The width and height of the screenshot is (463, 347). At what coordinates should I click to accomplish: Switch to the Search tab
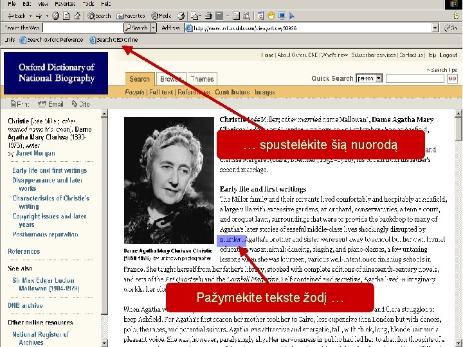(x=140, y=79)
